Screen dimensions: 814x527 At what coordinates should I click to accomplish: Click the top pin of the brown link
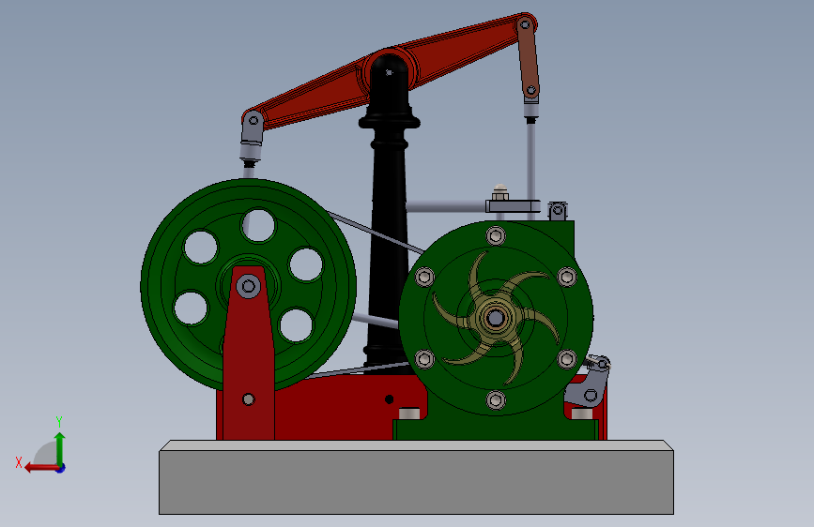pyautogui.click(x=526, y=24)
